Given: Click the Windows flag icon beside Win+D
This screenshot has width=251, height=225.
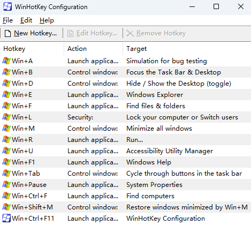Looking at the screenshot, I should coord(6,84).
